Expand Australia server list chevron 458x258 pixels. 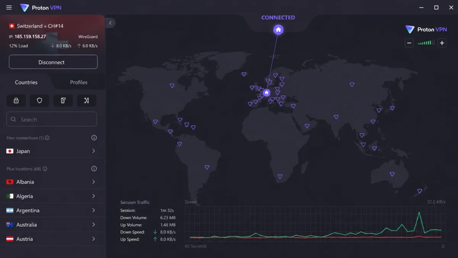click(94, 225)
